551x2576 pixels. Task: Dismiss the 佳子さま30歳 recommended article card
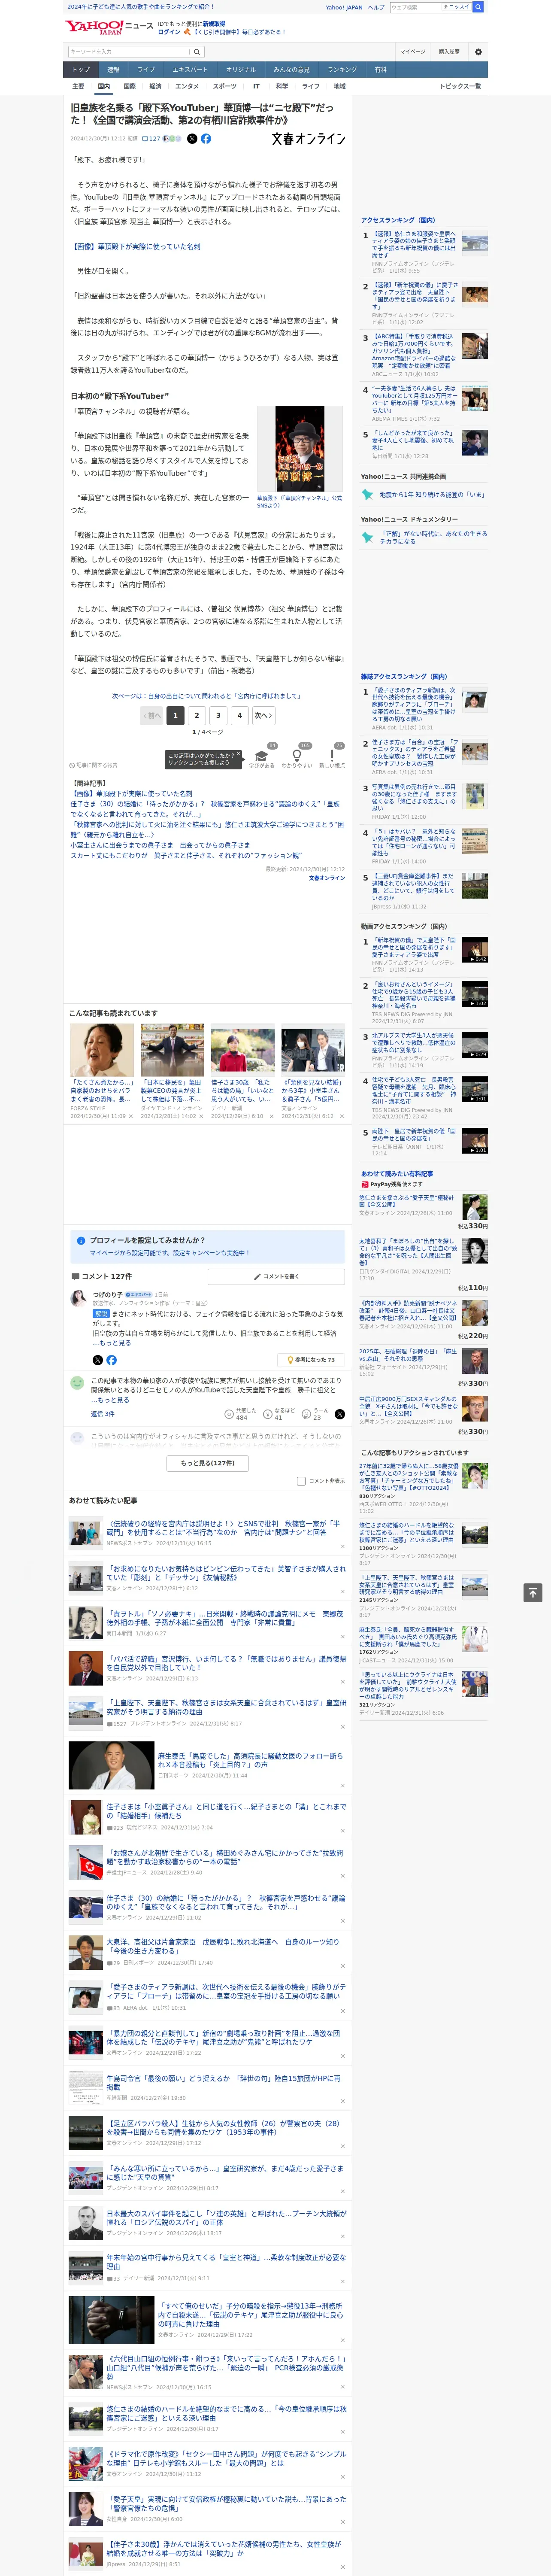(272, 1116)
